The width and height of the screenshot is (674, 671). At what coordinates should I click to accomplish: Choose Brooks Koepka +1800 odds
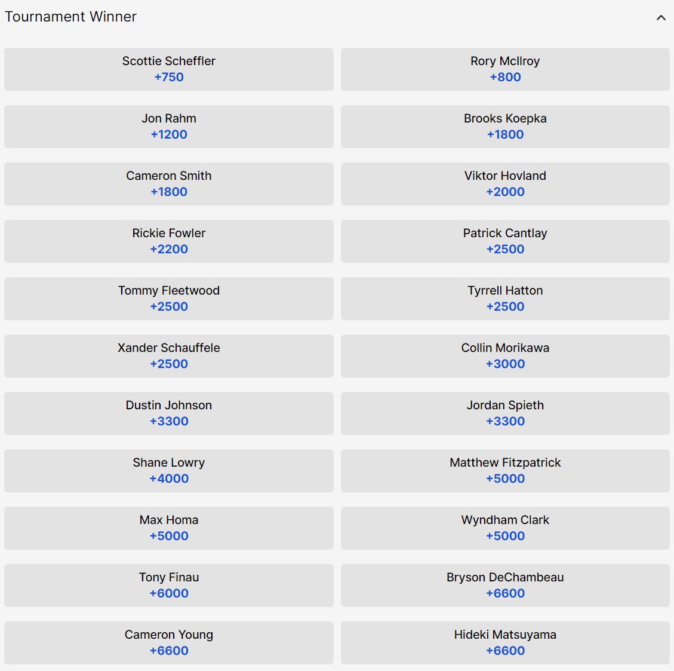(505, 127)
